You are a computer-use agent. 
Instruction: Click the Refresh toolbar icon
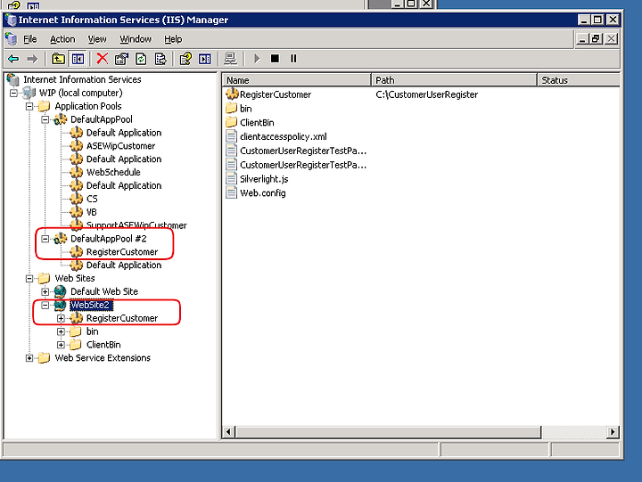click(x=141, y=59)
